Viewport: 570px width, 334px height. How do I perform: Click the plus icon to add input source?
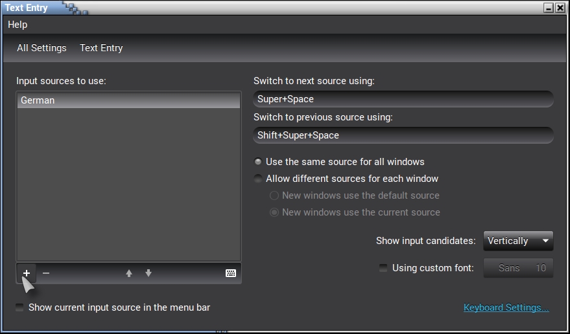click(27, 273)
